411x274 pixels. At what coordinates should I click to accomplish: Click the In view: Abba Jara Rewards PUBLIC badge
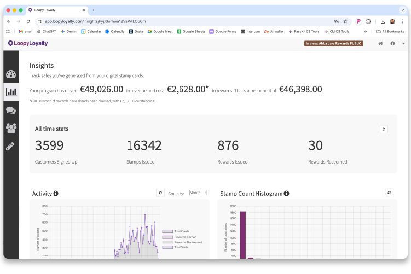point(334,44)
